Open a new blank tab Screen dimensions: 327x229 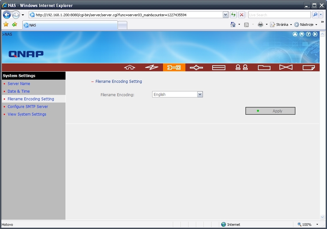click(122, 25)
